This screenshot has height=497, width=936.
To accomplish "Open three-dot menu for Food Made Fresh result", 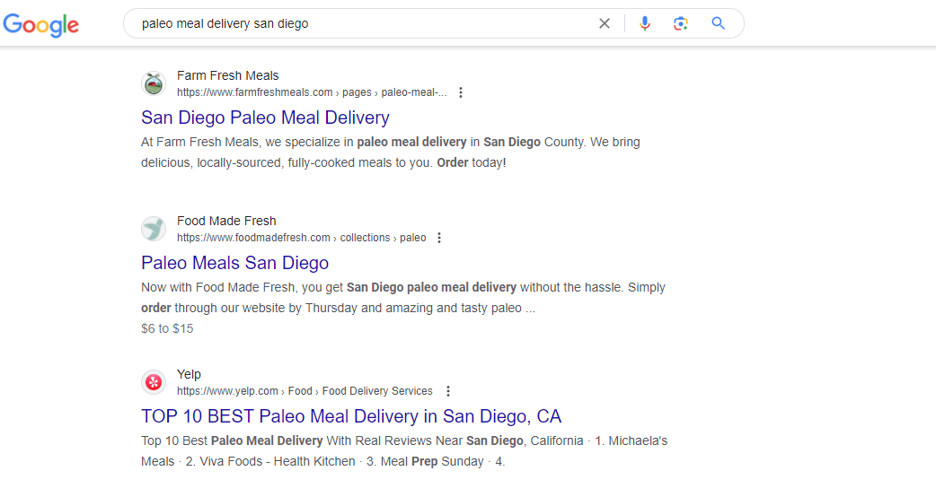I will click(439, 238).
